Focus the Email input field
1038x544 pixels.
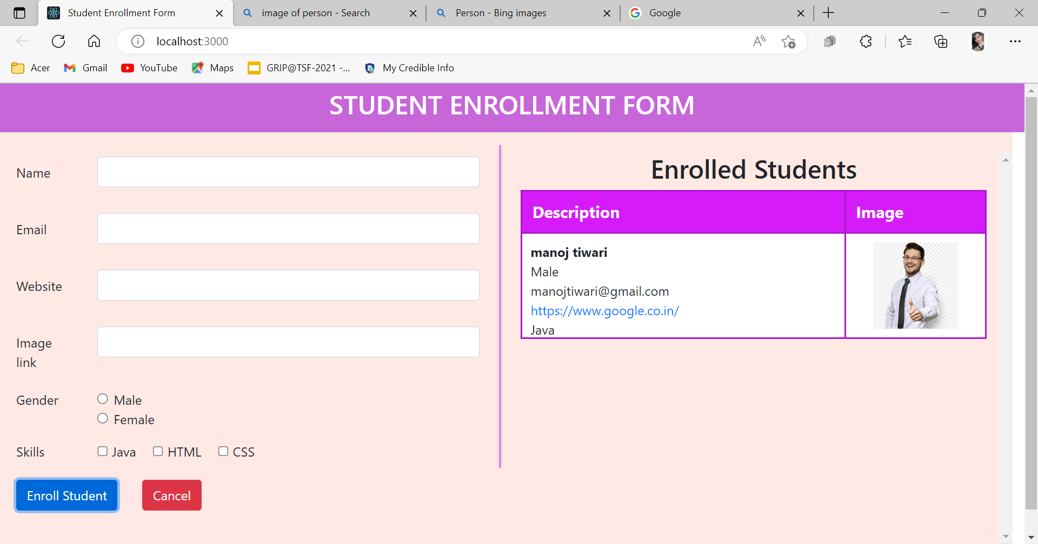288,229
